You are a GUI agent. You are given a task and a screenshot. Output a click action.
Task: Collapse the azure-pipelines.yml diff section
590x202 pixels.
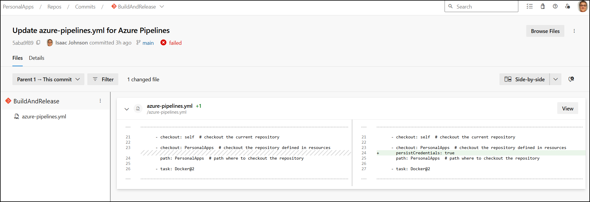point(127,109)
